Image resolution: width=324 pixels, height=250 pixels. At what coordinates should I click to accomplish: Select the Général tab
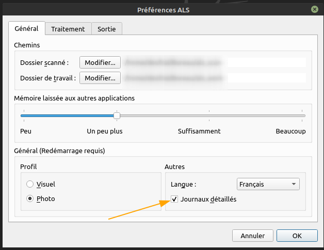click(x=26, y=29)
